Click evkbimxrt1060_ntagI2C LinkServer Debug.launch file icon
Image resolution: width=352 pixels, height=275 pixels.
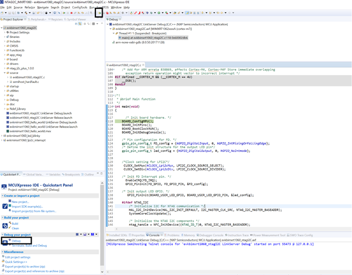[8, 114]
